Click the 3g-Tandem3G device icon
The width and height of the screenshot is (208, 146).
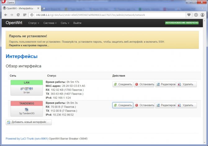pos(27,110)
